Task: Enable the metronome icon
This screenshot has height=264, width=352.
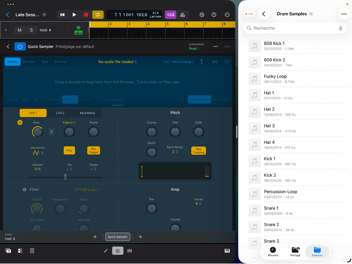Action: (183, 15)
